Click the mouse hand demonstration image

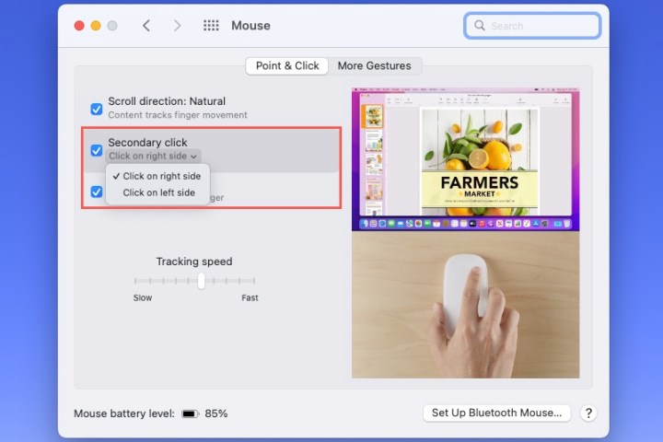pyautogui.click(x=466, y=305)
